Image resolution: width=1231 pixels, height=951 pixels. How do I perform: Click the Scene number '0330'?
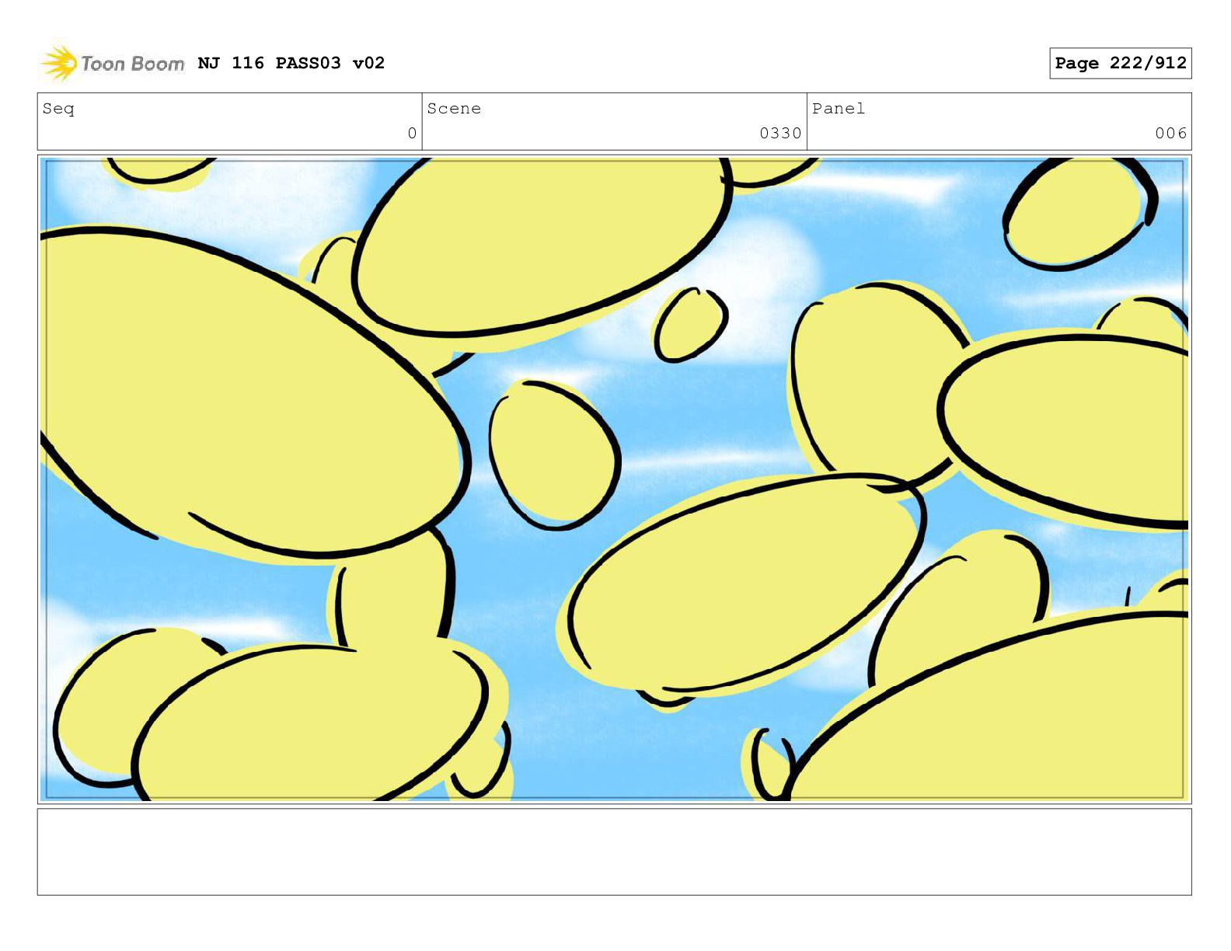780,134
